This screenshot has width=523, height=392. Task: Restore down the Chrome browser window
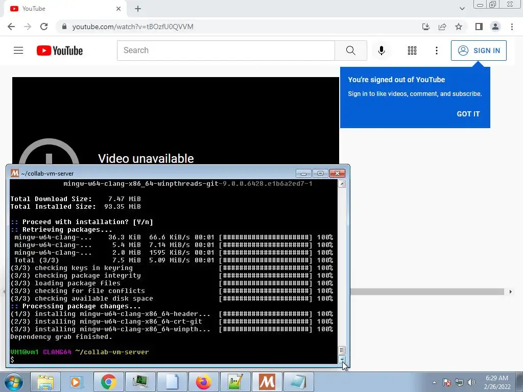(493, 5)
